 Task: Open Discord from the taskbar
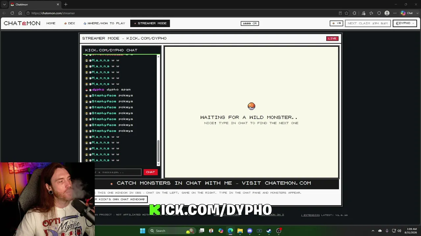250,231
